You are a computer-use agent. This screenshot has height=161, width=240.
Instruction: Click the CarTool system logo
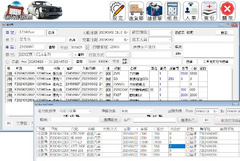pyautogui.click(x=18, y=11)
